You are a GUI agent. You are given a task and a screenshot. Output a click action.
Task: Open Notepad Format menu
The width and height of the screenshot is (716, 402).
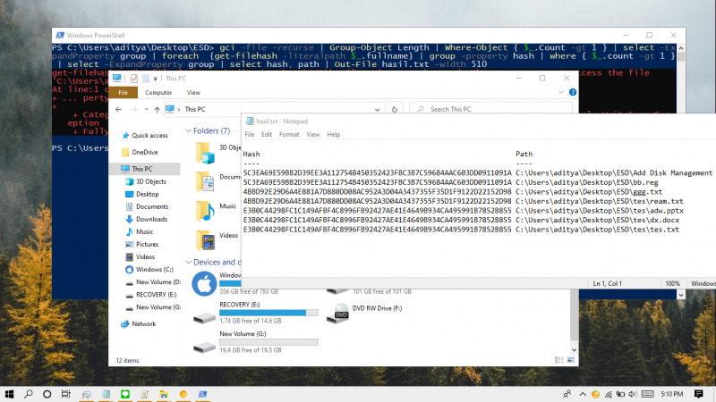click(x=289, y=135)
